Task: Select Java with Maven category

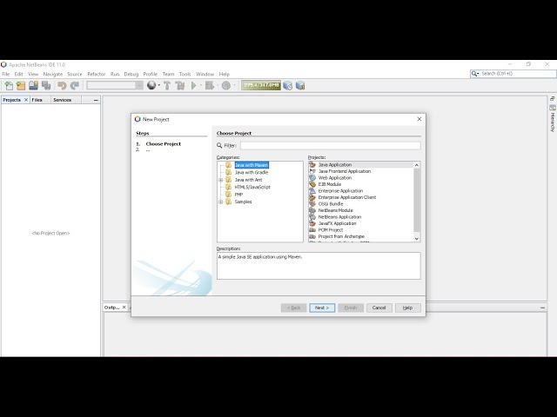Action: point(252,165)
